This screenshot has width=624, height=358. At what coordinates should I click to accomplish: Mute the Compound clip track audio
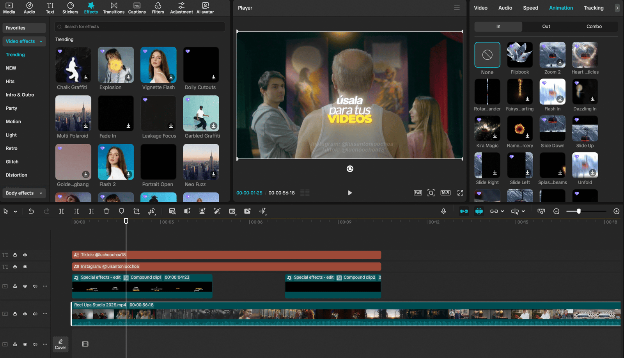pyautogui.click(x=35, y=286)
